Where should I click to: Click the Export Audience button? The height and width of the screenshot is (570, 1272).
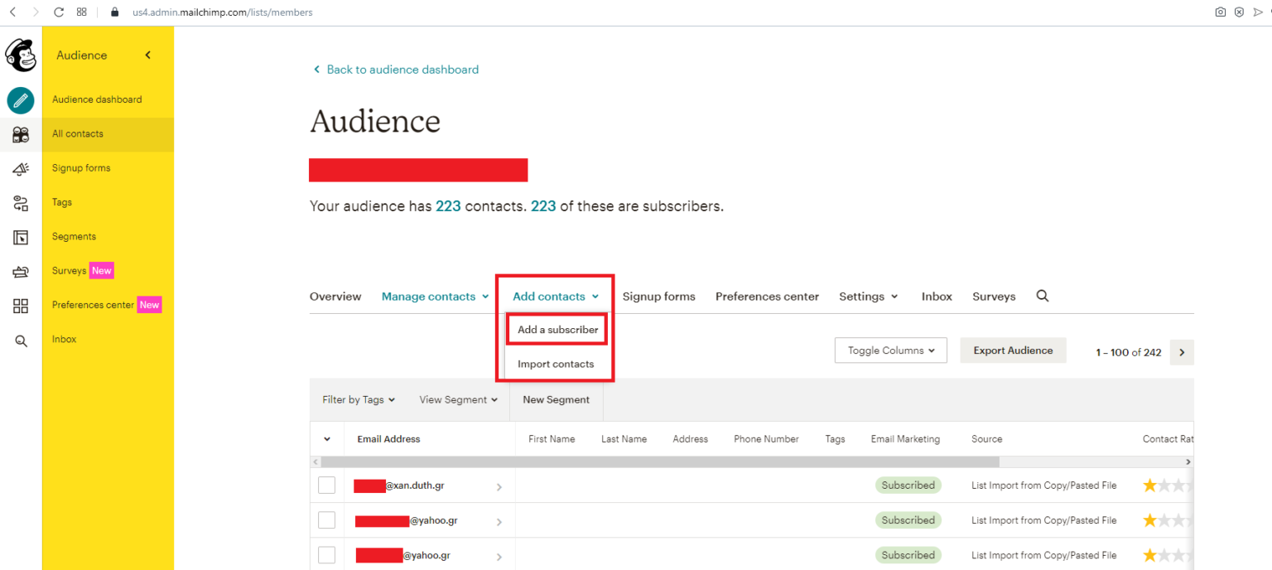(x=1013, y=350)
